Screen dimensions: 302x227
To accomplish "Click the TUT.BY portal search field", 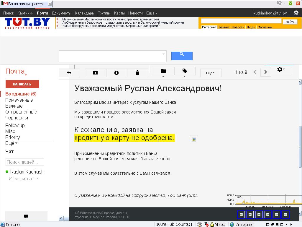I will tap(241, 21).
